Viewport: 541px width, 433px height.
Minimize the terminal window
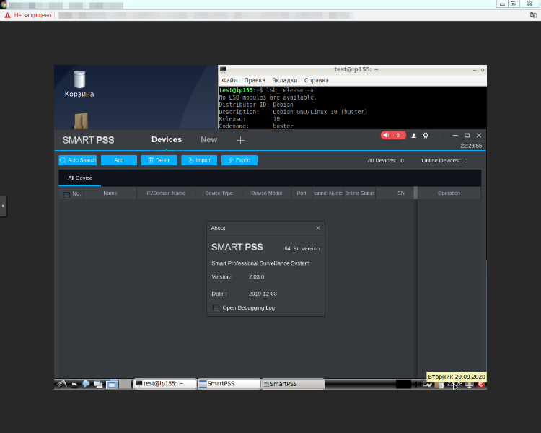click(475, 70)
